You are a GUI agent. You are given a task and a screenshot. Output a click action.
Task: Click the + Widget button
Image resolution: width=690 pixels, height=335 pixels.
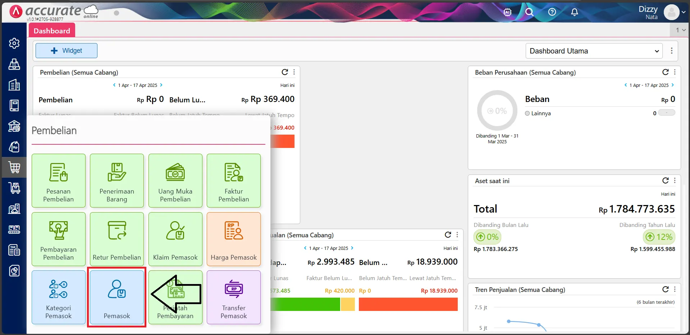pos(66,50)
